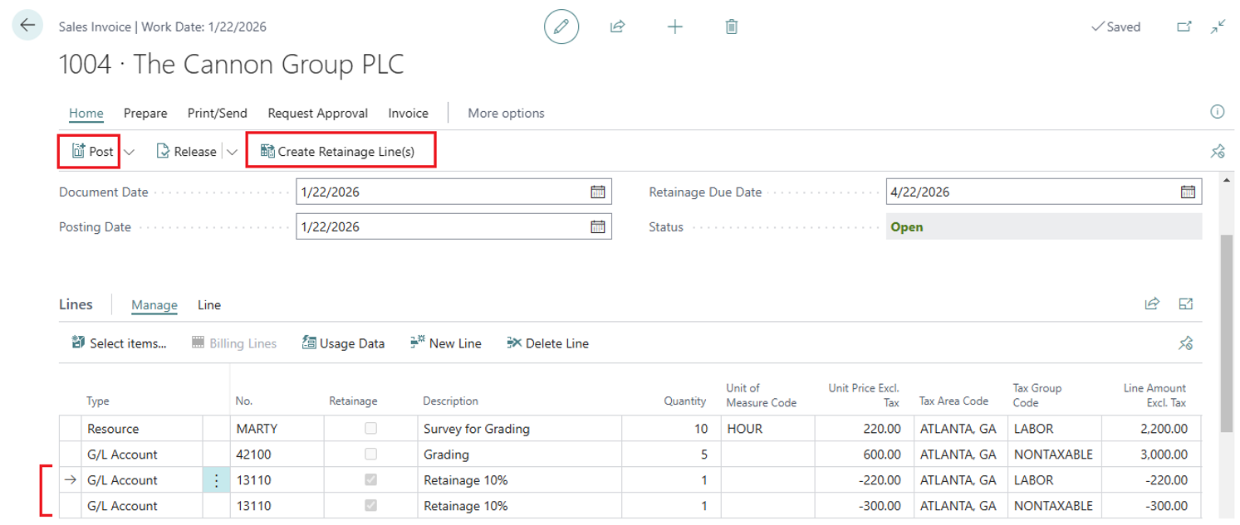Create a new document with the plus icon
This screenshot has width=1240, height=525.
point(675,27)
